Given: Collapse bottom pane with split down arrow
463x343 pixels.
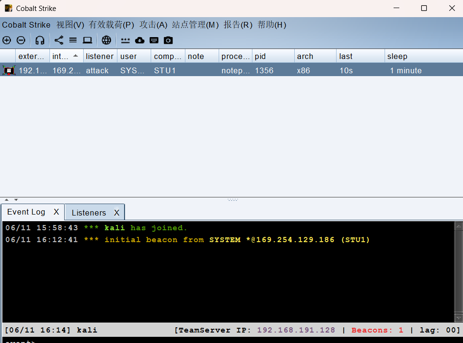Looking at the screenshot, I should pos(16,200).
